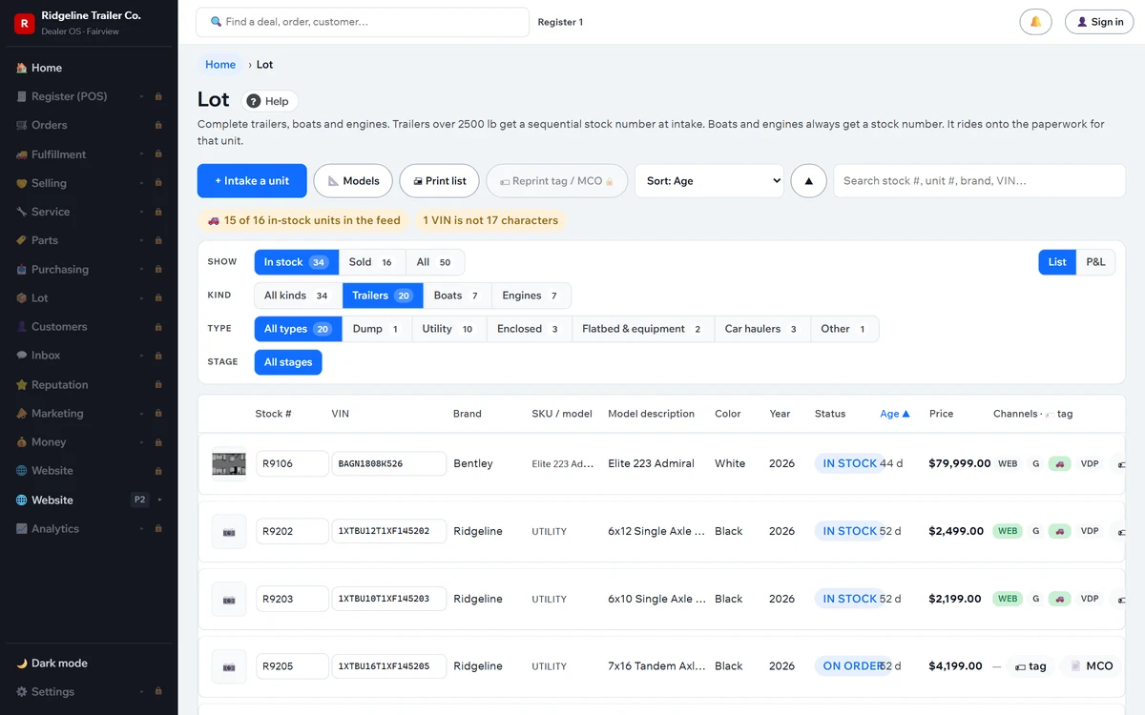This screenshot has width=1145, height=715.
Task: Expand the Selling sidebar chevron
Action: pos(141,183)
